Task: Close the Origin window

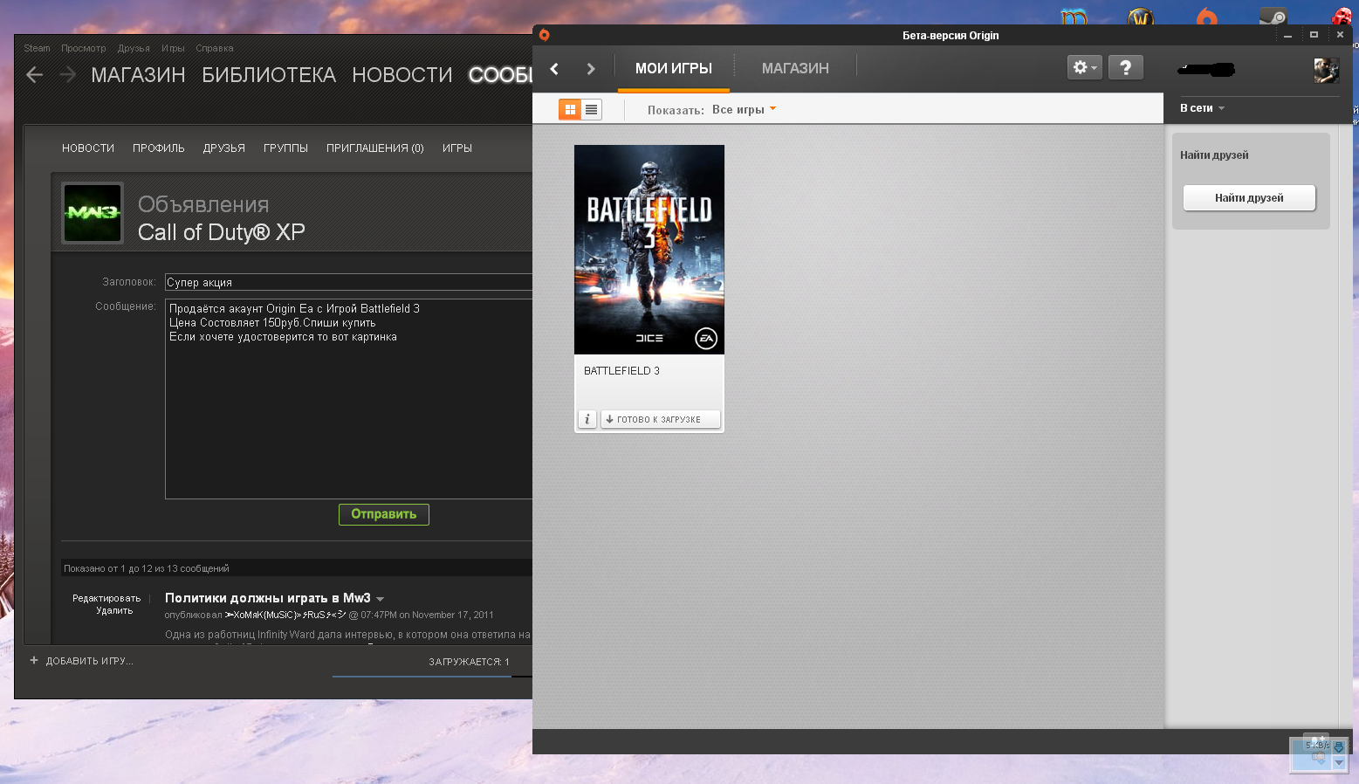Action: tap(1340, 35)
